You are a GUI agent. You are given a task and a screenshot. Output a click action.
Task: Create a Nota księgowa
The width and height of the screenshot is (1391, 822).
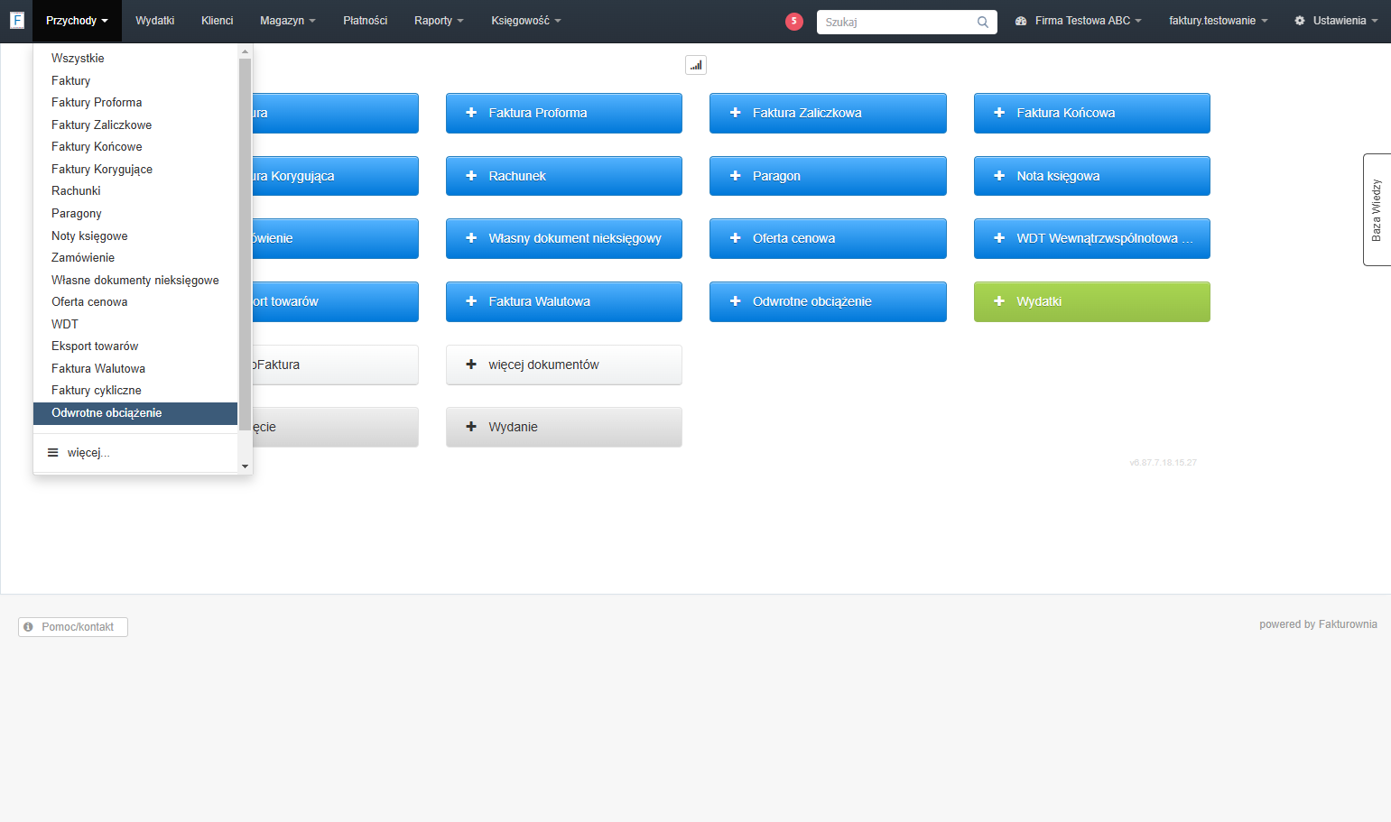pyautogui.click(x=1092, y=176)
